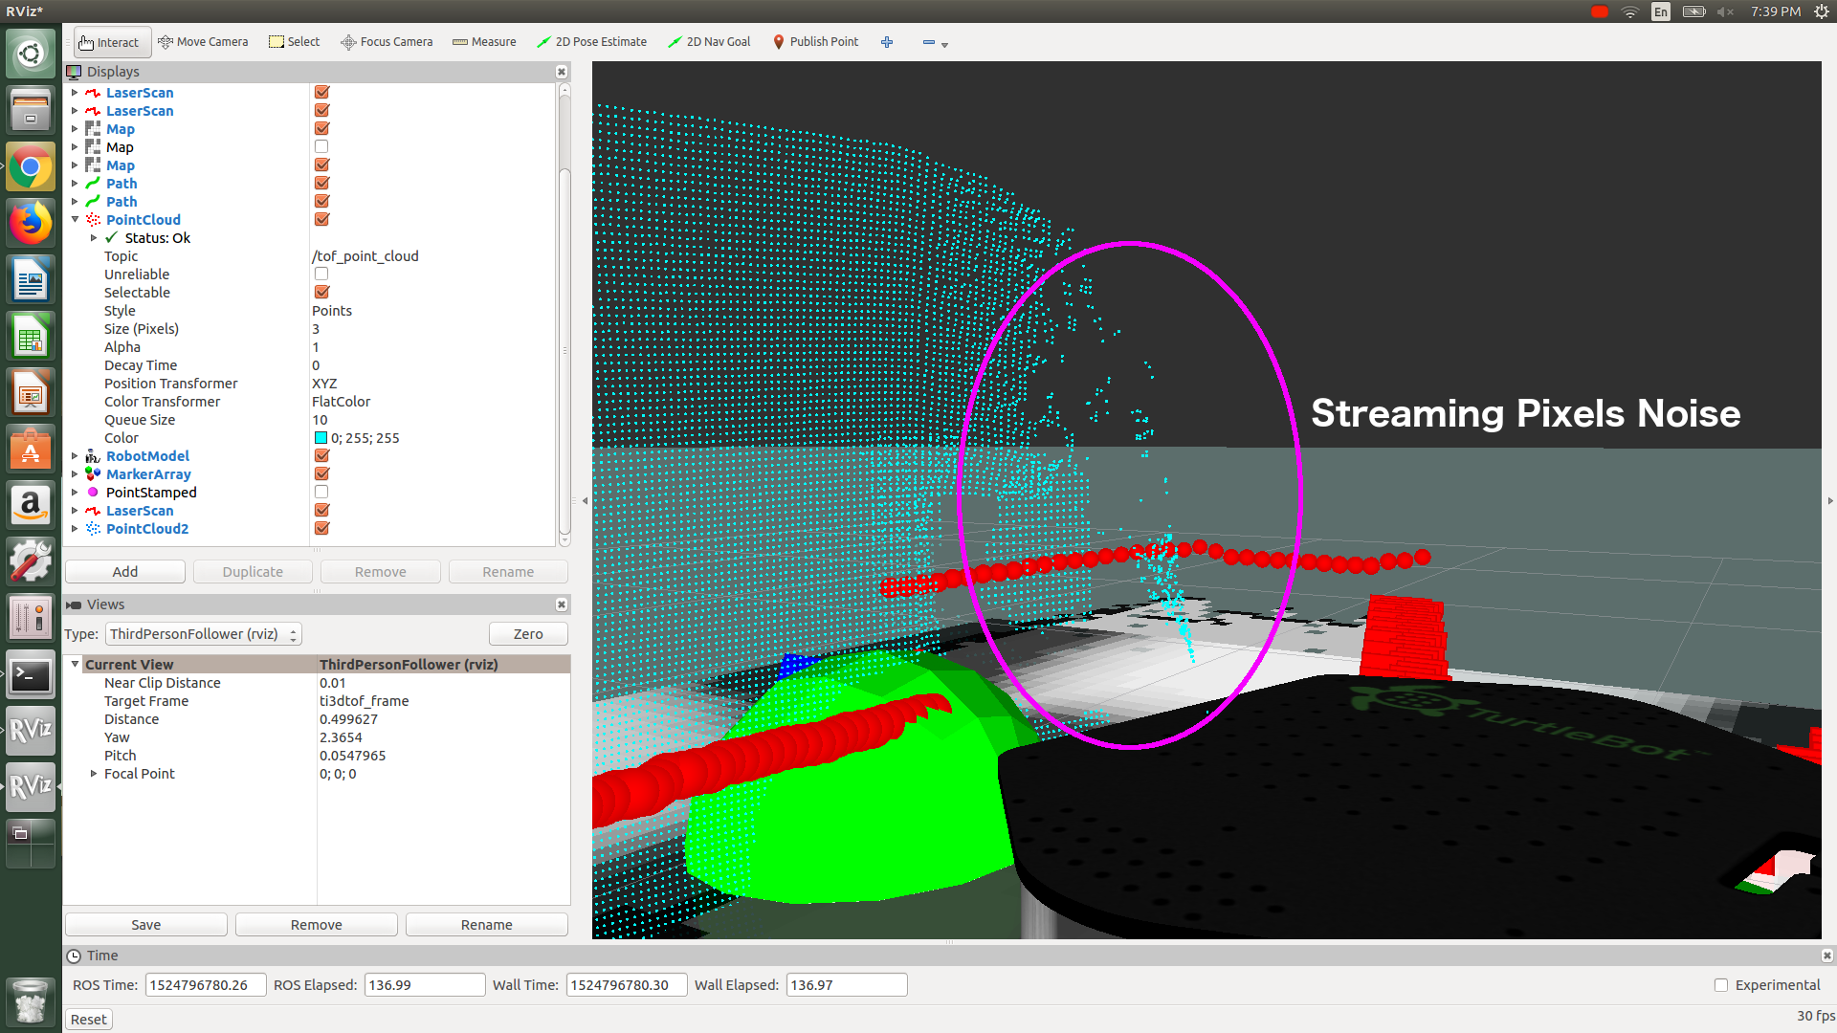Collapse the PointCloud display tree
Viewport: 1837px width, 1033px height.
pyautogui.click(x=75, y=220)
